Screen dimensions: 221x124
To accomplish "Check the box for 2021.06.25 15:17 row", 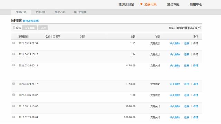I will tap(13, 54).
